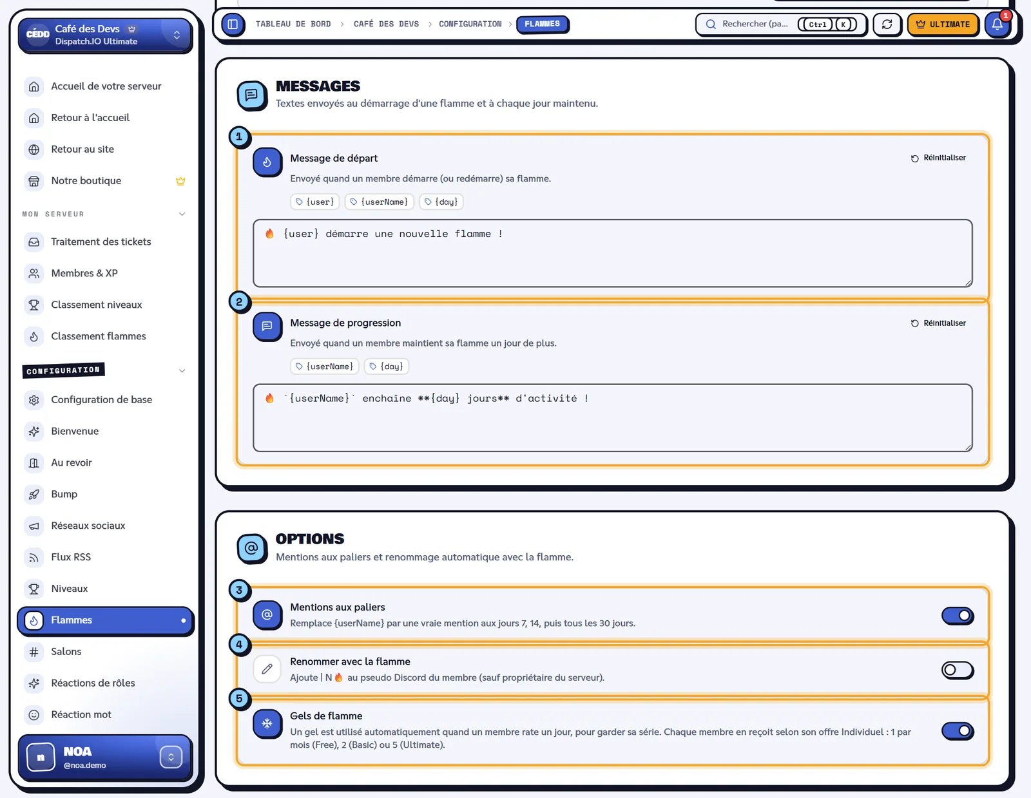Open Bienvenue in the sidebar

pyautogui.click(x=106, y=432)
